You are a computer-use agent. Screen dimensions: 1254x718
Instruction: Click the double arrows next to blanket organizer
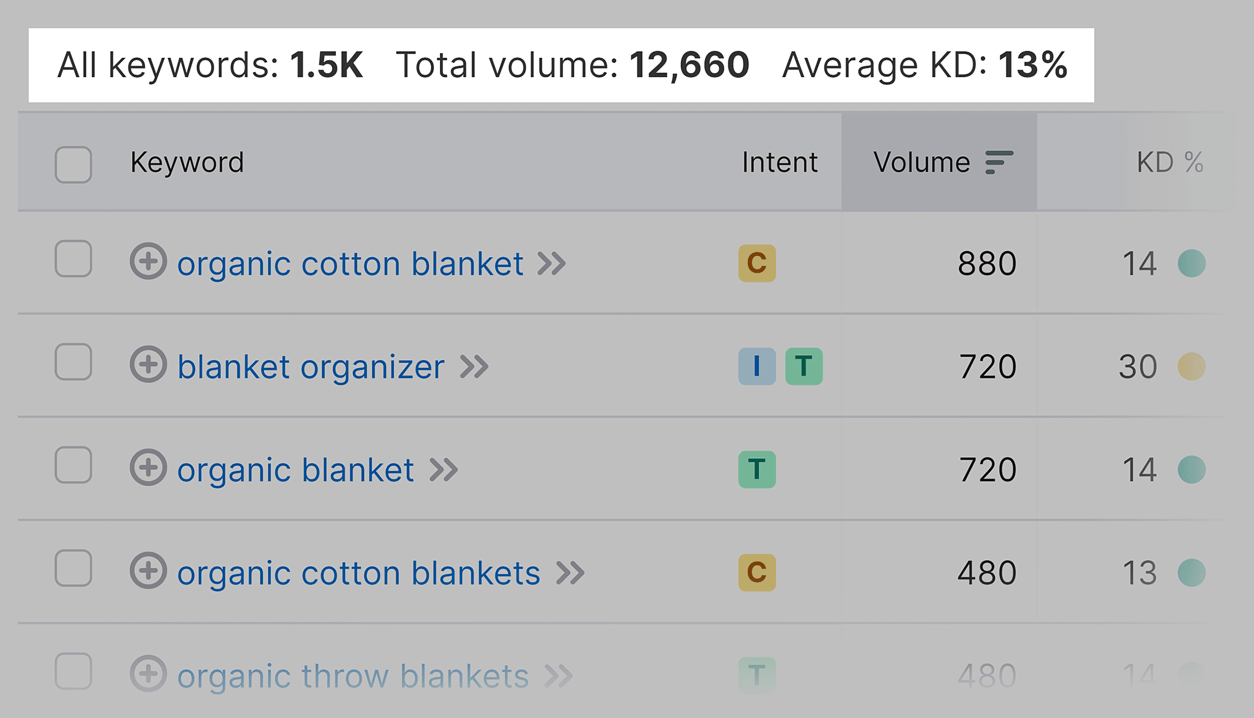click(x=474, y=366)
